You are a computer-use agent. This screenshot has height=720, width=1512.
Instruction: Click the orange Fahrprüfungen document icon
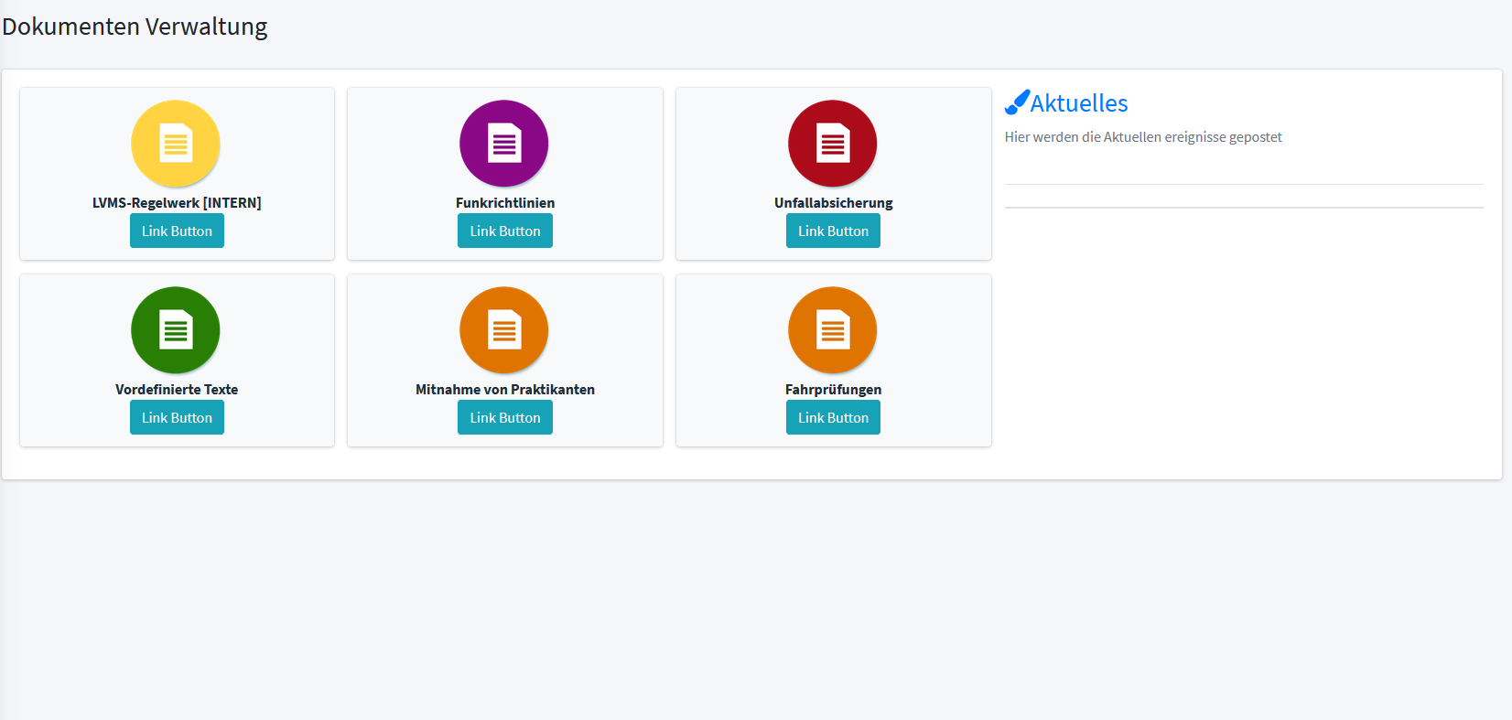point(833,330)
